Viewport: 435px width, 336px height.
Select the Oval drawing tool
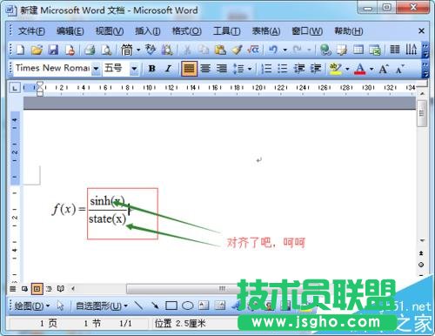click(188, 306)
